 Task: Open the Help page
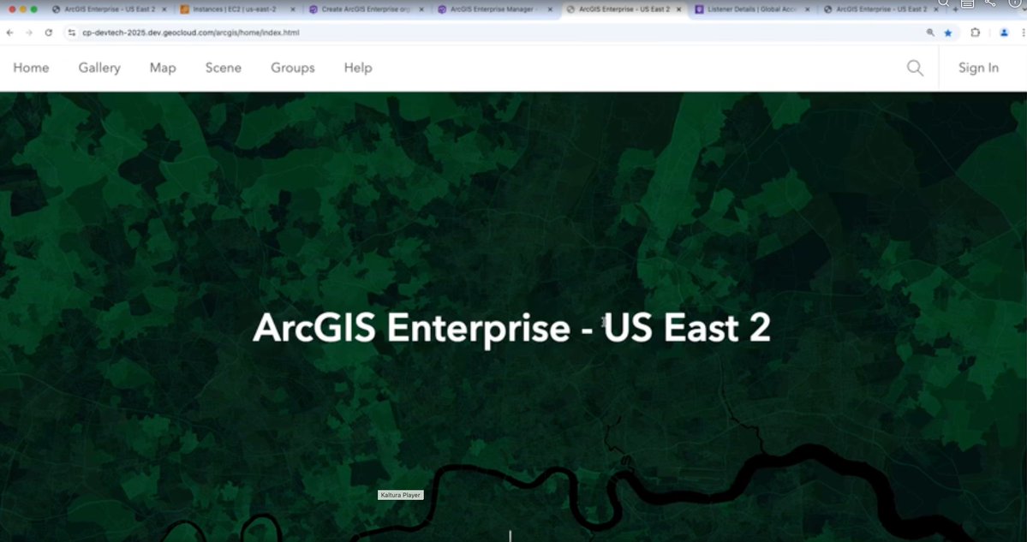358,68
